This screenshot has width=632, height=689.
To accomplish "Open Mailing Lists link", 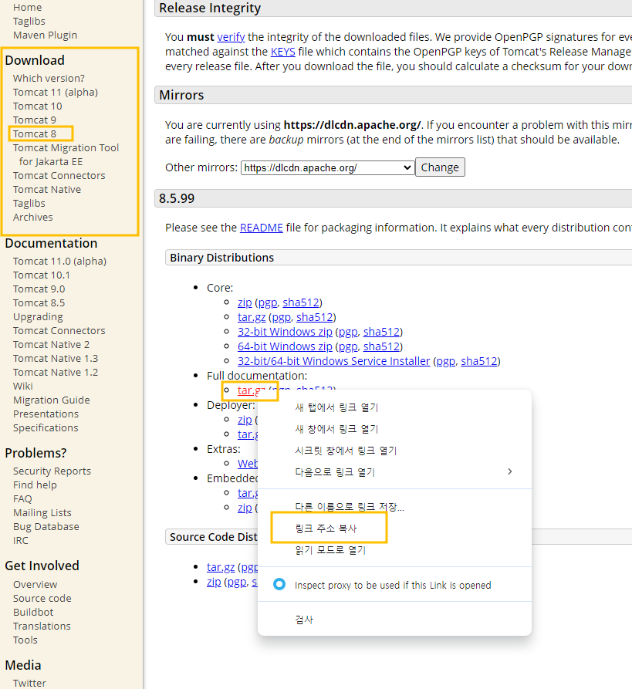I will coord(42,513).
